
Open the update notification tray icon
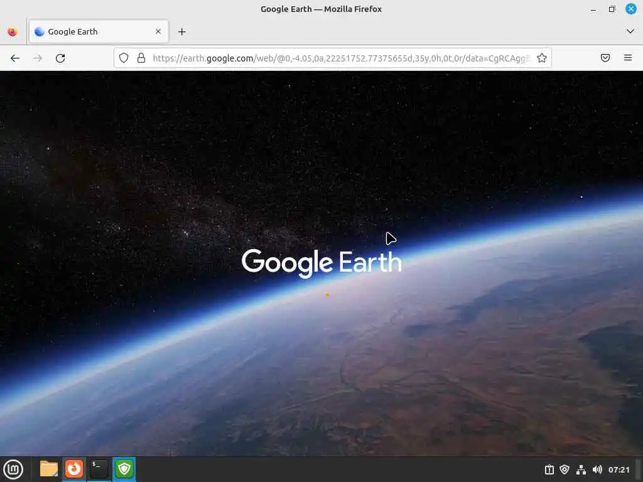point(549,469)
